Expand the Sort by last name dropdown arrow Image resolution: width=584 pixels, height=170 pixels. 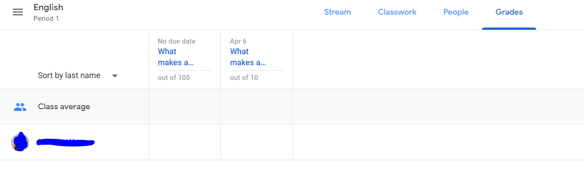(x=115, y=76)
